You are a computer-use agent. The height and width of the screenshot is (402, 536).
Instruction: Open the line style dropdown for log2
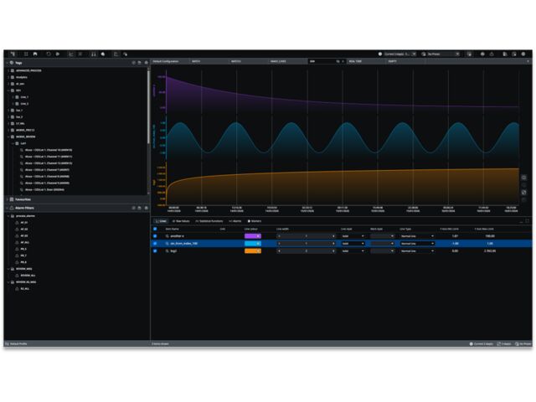[353, 250]
